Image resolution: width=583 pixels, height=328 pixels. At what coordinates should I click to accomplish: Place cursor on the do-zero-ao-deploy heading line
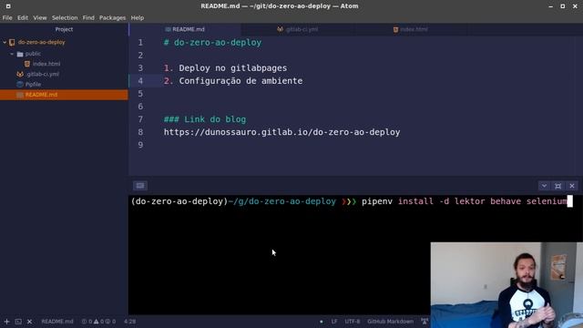212,43
